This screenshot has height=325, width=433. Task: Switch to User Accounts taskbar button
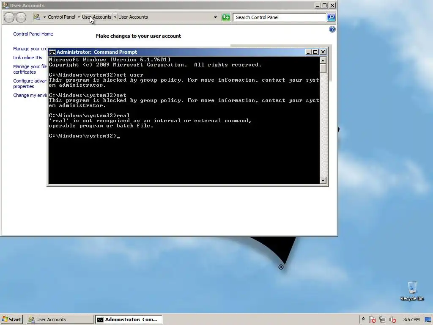click(60, 319)
